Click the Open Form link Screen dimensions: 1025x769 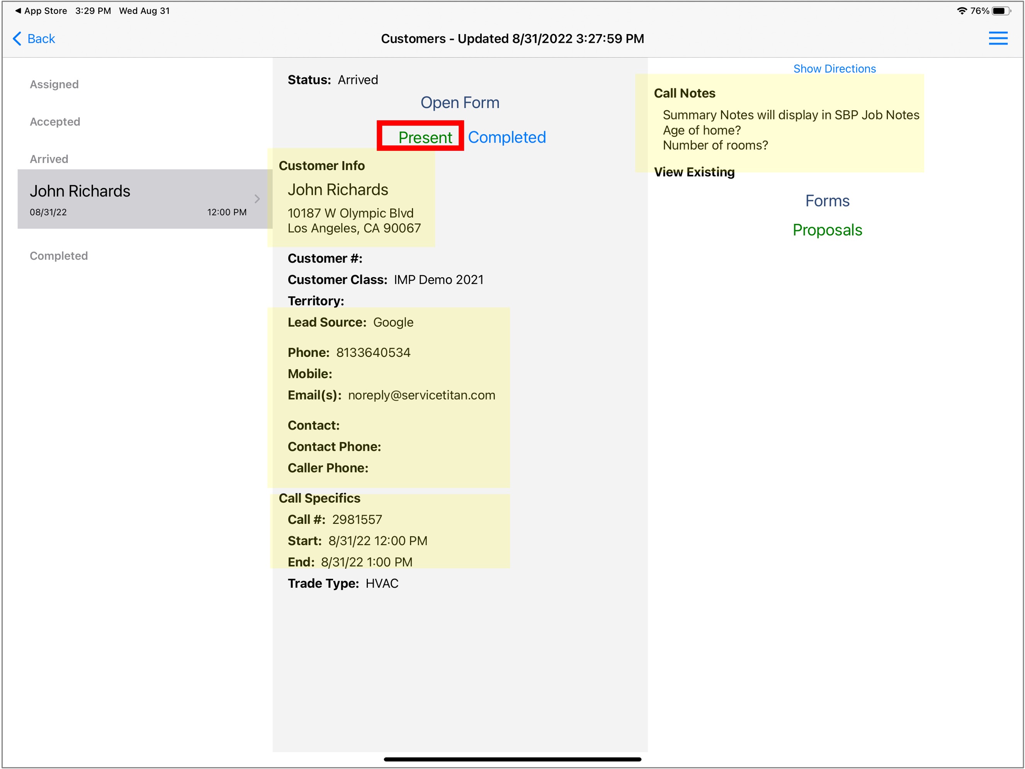460,102
